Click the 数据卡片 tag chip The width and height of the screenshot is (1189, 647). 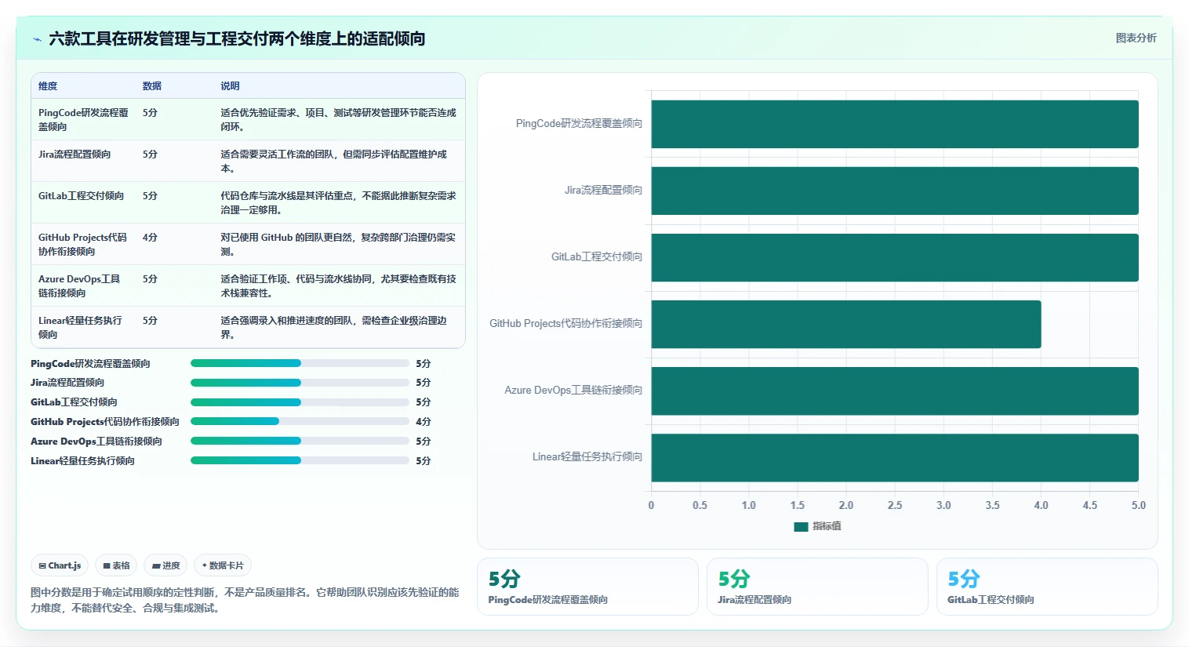click(223, 565)
